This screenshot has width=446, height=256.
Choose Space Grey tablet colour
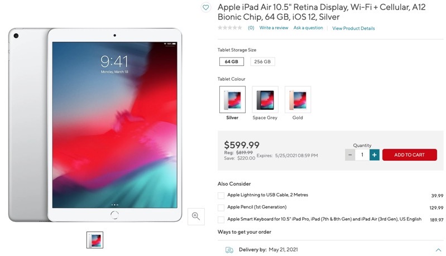[265, 99]
